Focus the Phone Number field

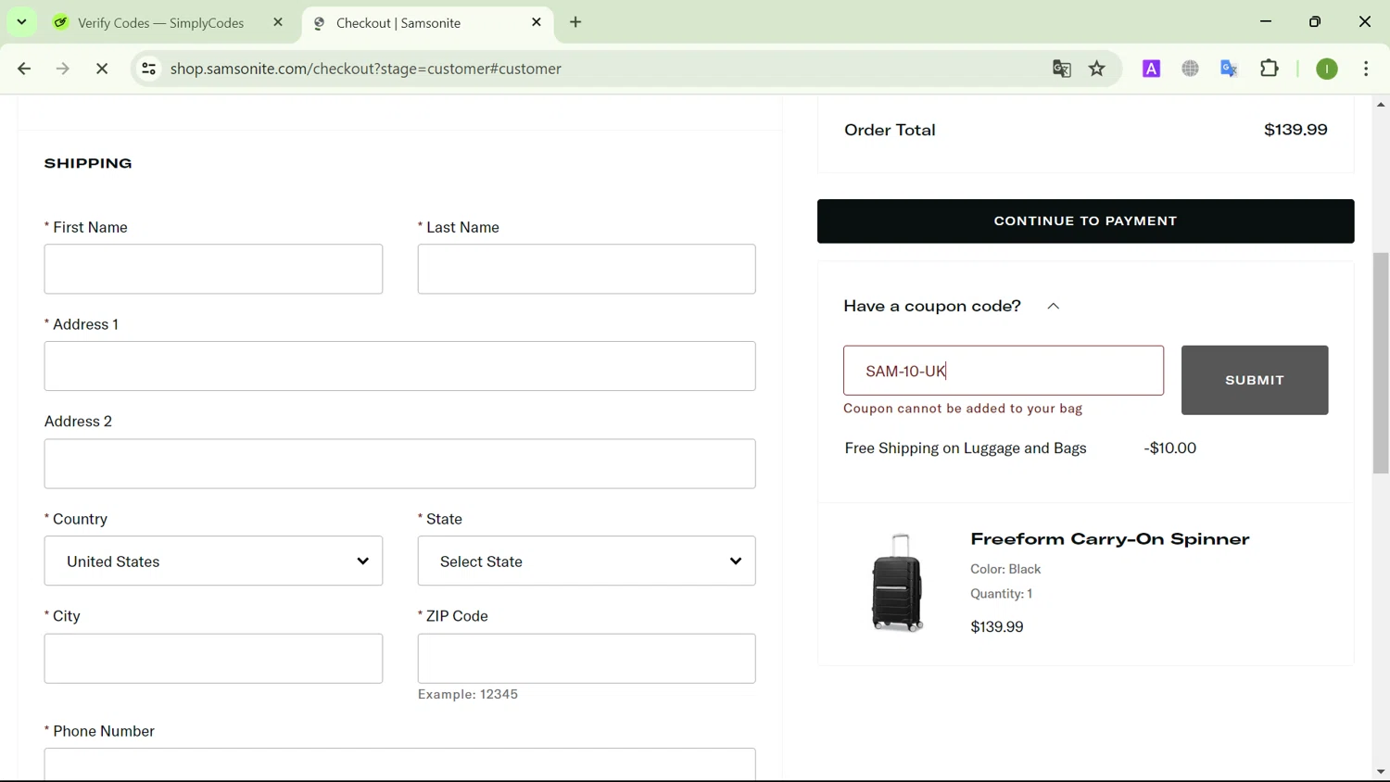pos(400,764)
